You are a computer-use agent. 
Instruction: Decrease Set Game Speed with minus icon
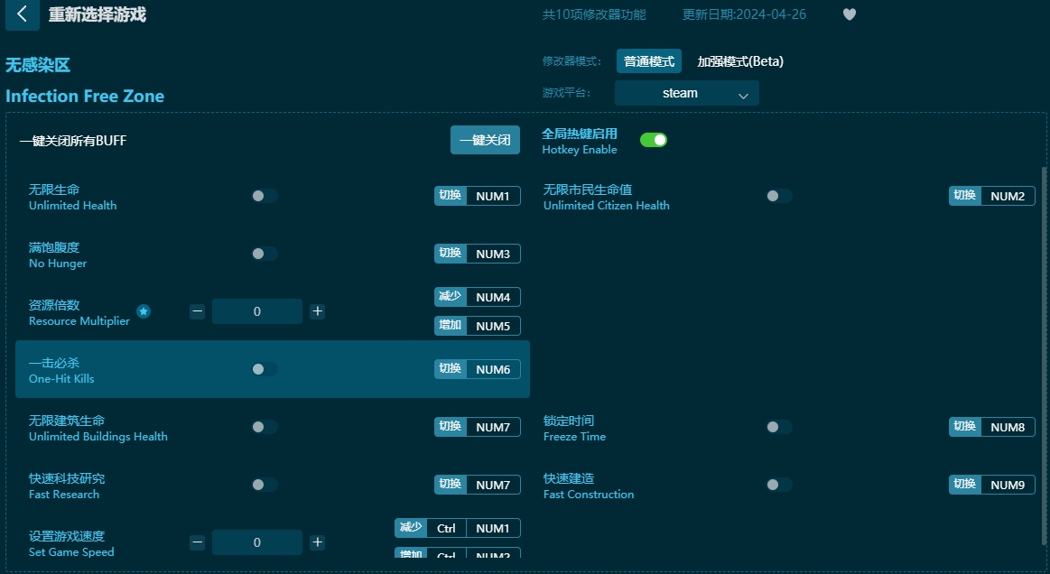click(x=197, y=542)
